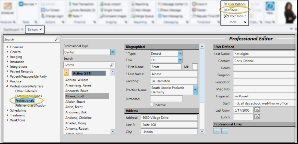Expand the Financial tree node
This screenshot has height=144, width=298.
tap(7, 47)
